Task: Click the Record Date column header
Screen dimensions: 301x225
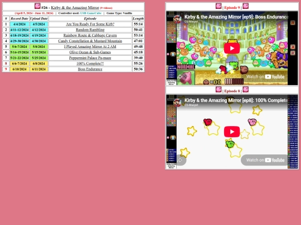Action: 20,18
